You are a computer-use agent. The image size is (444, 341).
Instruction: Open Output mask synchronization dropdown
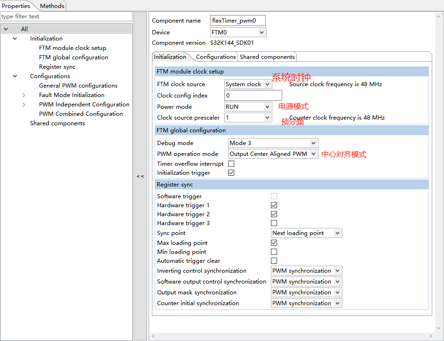click(306, 292)
